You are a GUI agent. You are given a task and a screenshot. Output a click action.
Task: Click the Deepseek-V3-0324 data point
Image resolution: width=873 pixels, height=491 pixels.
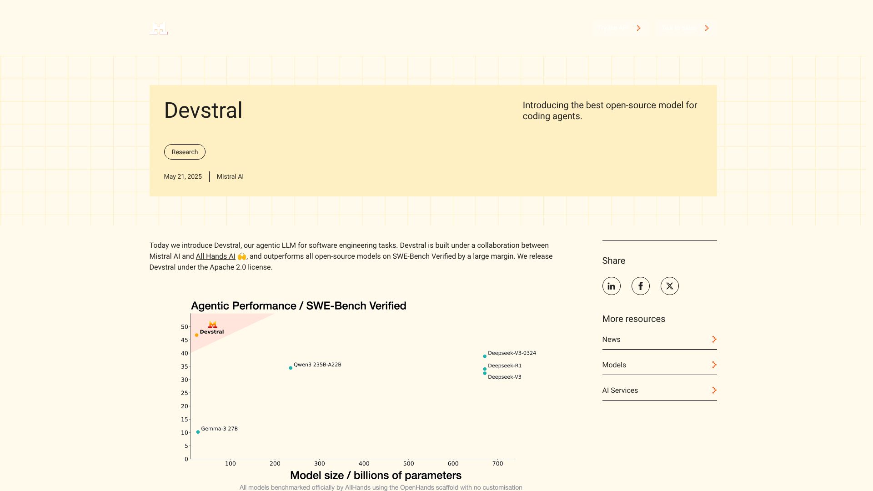pos(485,356)
